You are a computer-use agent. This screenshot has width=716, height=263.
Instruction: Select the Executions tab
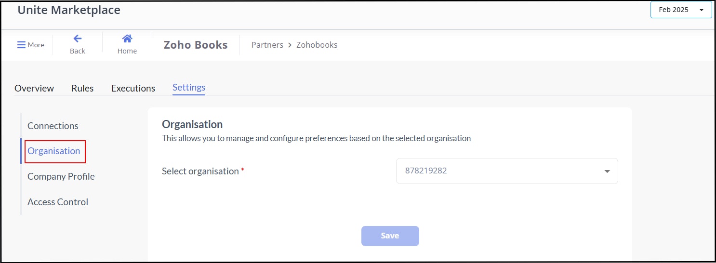click(133, 88)
